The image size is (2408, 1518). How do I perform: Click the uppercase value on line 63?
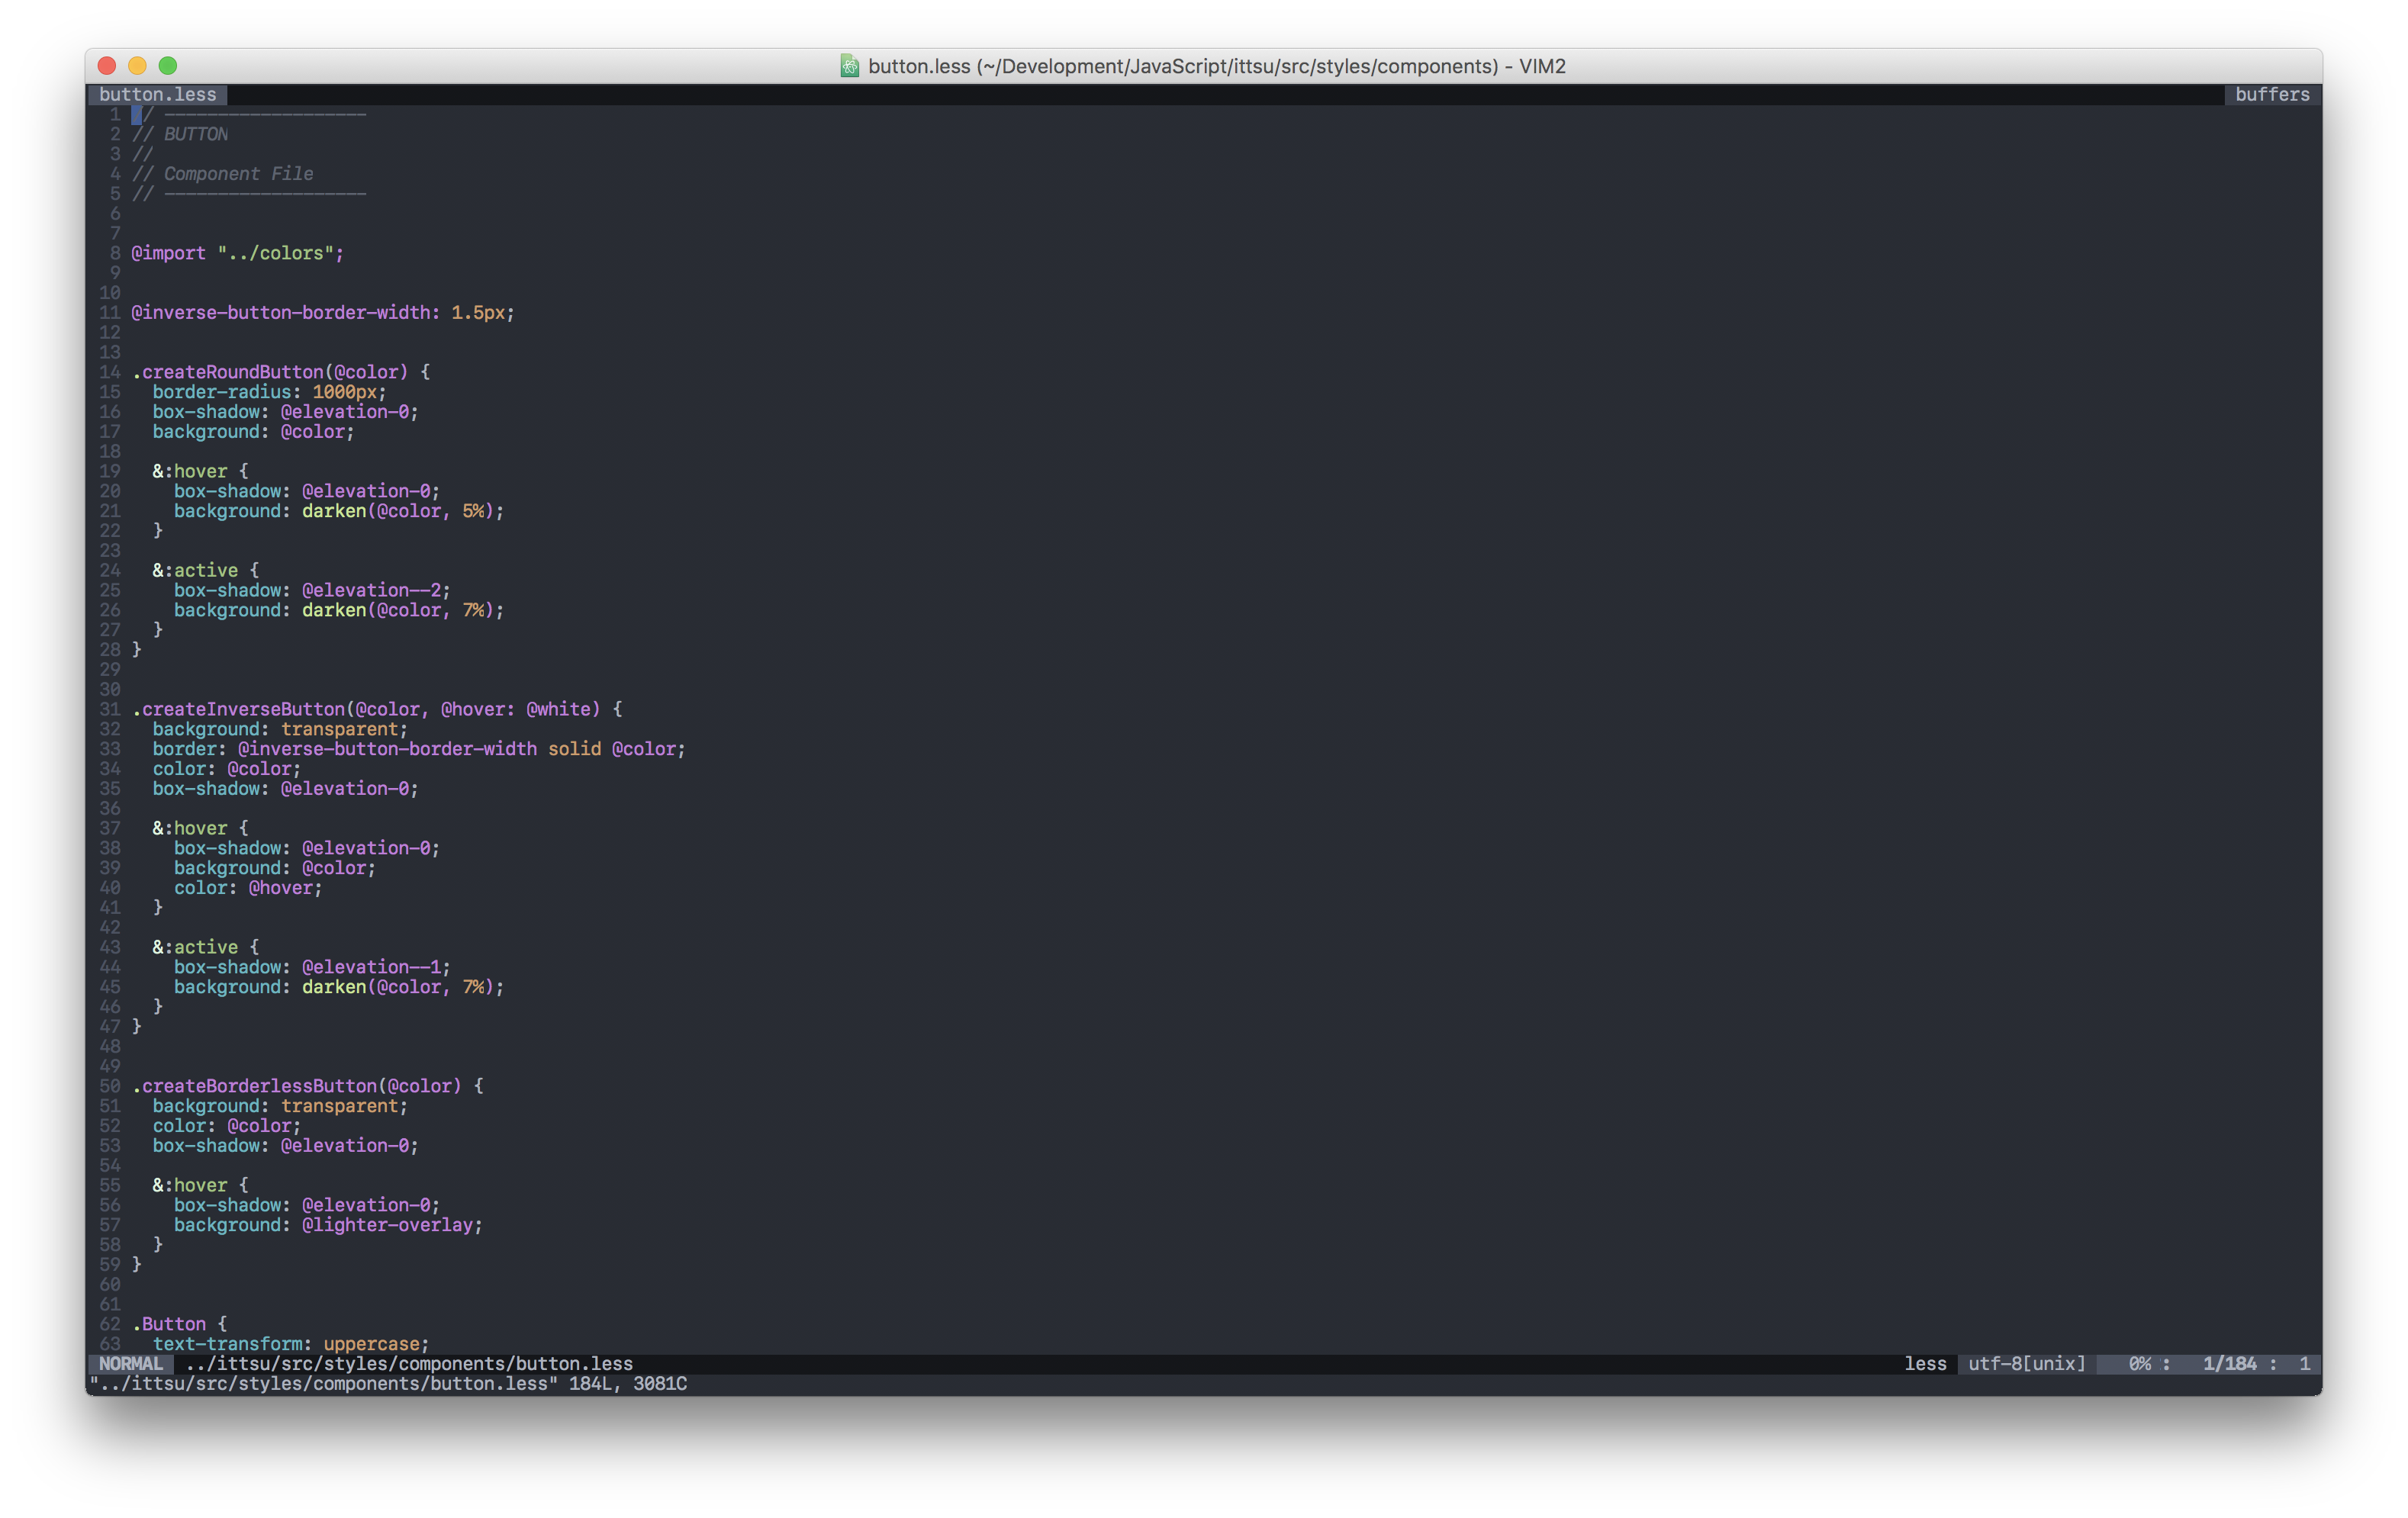tap(371, 1344)
